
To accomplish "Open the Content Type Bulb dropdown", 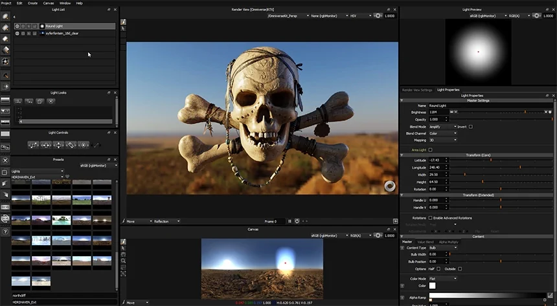I will point(443,248).
